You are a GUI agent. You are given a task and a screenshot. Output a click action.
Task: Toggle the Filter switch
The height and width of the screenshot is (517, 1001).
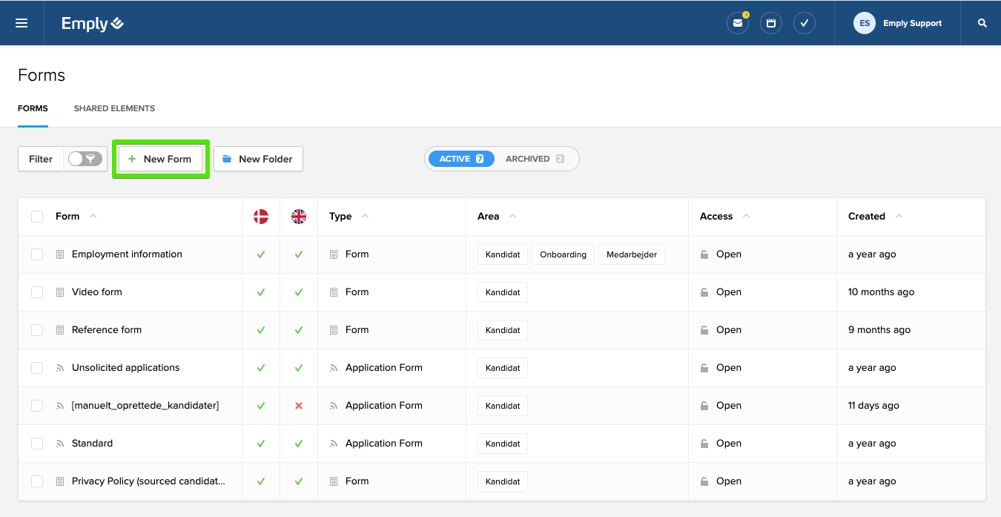click(x=85, y=159)
